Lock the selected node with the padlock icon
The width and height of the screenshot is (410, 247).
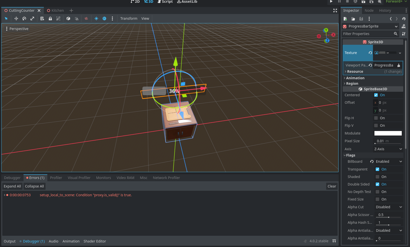50,18
